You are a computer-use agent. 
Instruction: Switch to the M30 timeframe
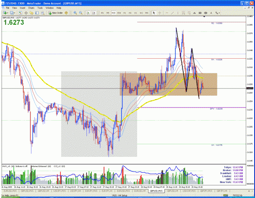pyautogui.click(x=119, y=13)
